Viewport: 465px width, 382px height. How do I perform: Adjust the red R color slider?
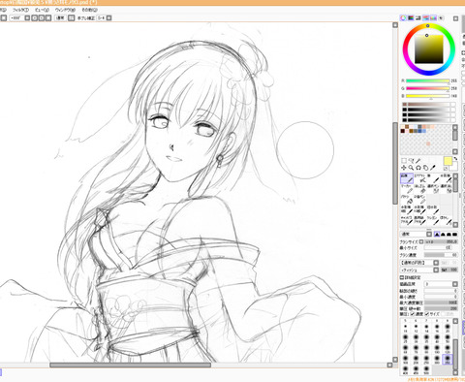427,80
